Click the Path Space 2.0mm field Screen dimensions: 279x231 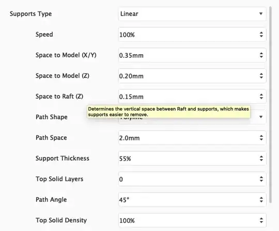pyautogui.click(x=192, y=137)
